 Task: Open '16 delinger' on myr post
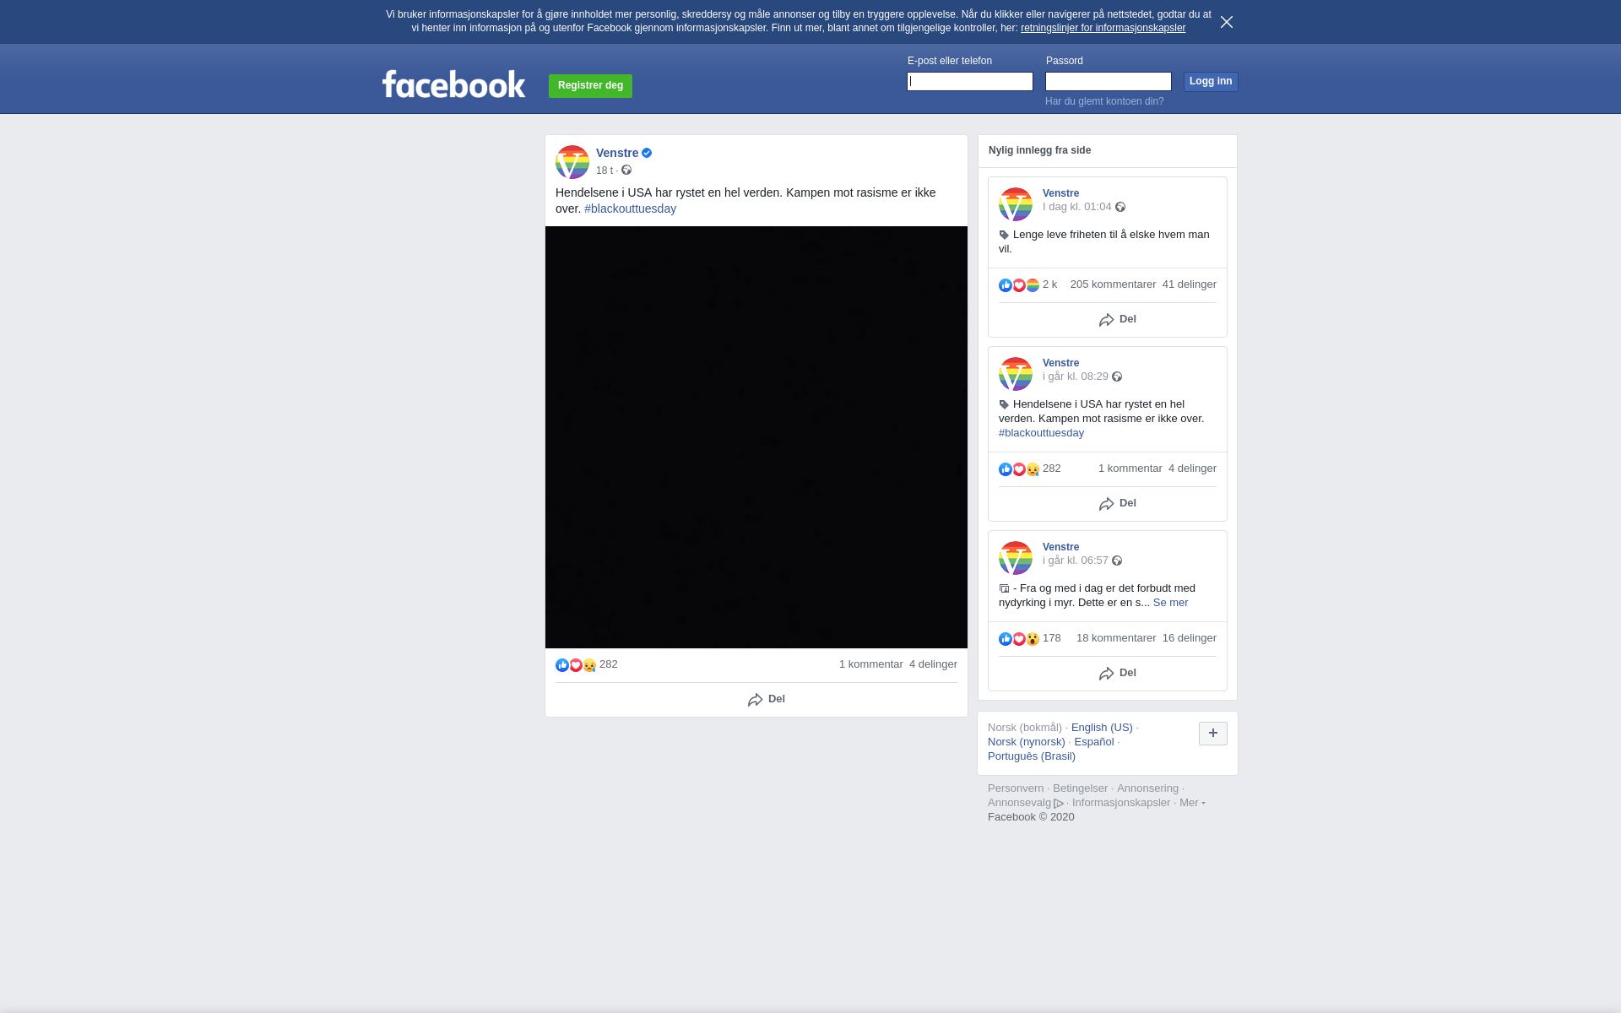(1190, 638)
